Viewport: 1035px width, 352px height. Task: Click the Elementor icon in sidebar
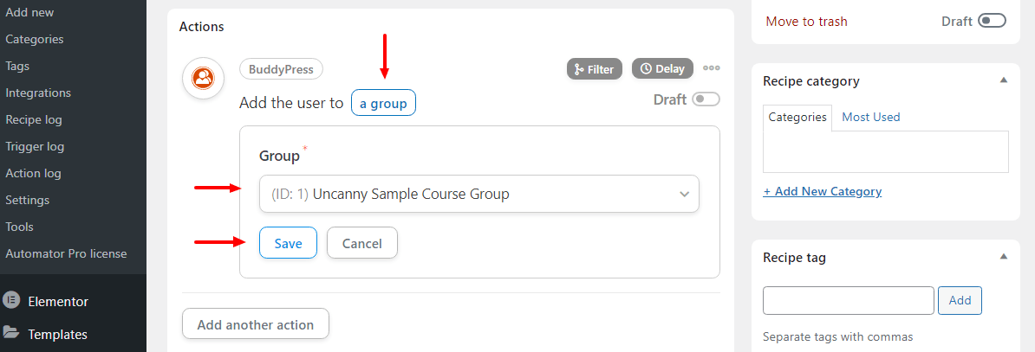(x=10, y=301)
